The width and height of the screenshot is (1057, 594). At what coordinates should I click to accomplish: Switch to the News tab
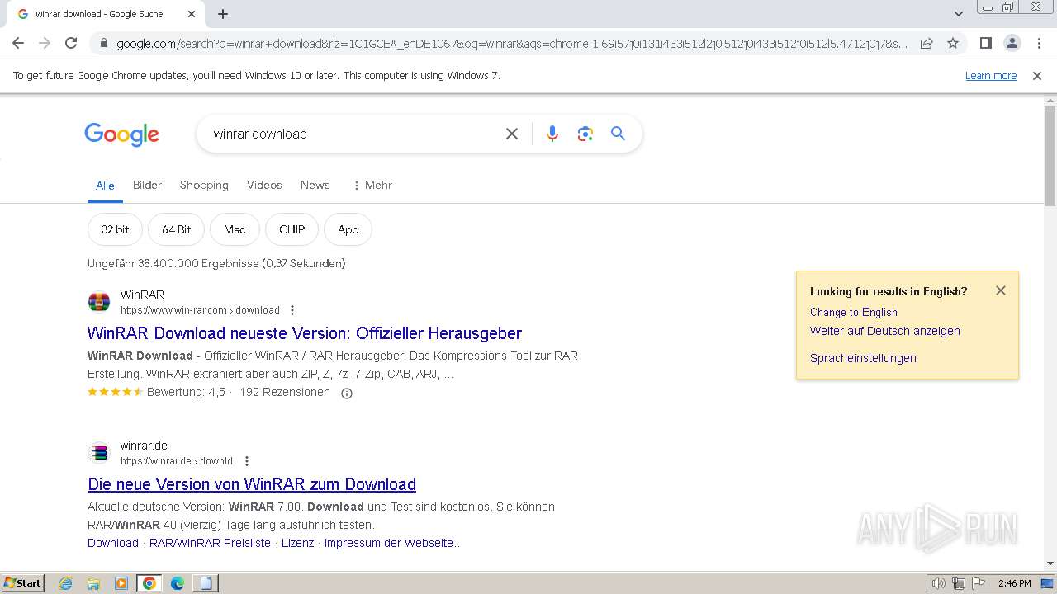tap(315, 185)
